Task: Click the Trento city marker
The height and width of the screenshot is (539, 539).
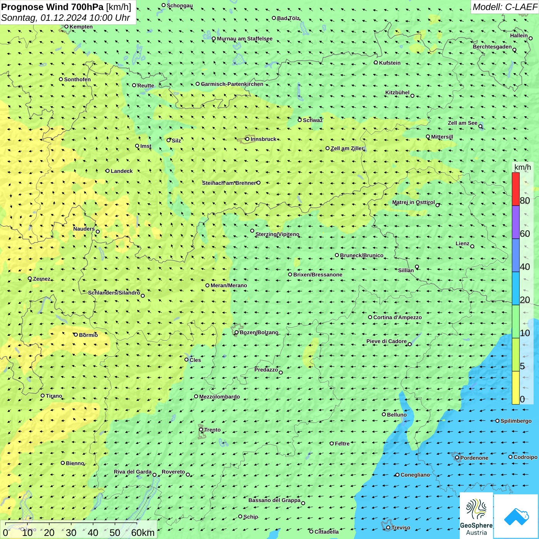Action: point(201,430)
